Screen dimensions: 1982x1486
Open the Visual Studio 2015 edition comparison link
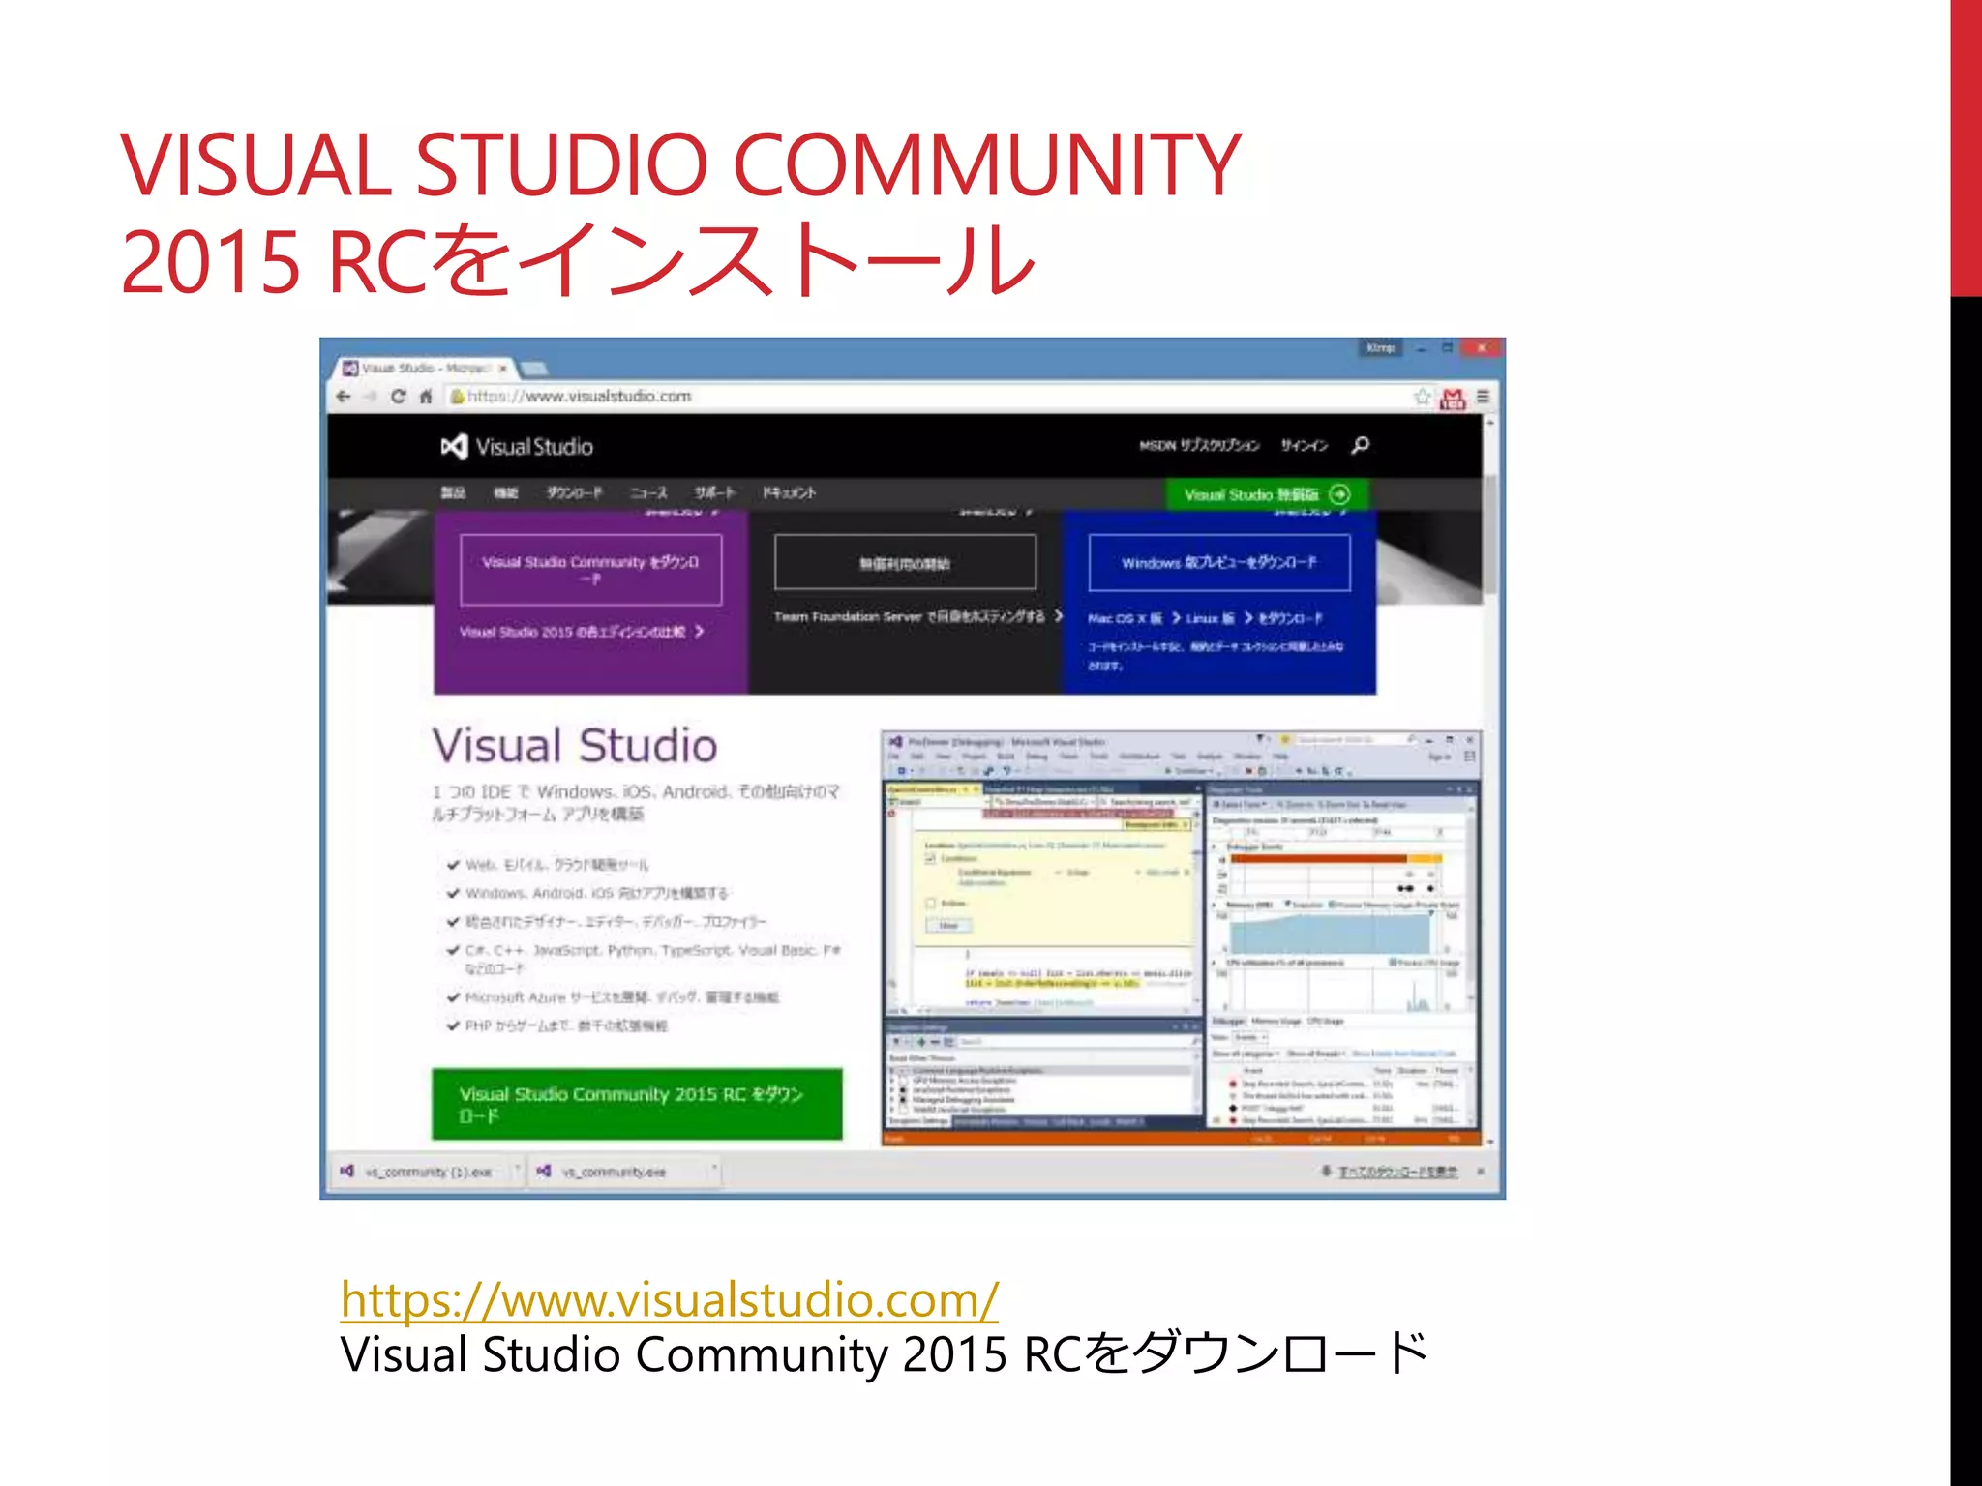[x=581, y=632]
